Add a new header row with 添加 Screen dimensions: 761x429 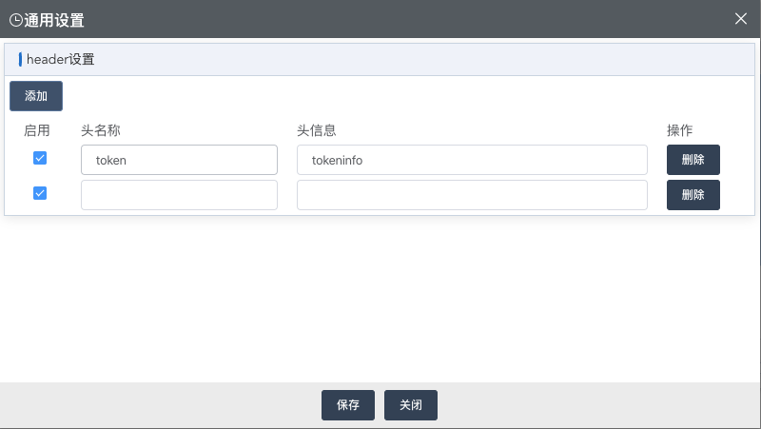36,96
